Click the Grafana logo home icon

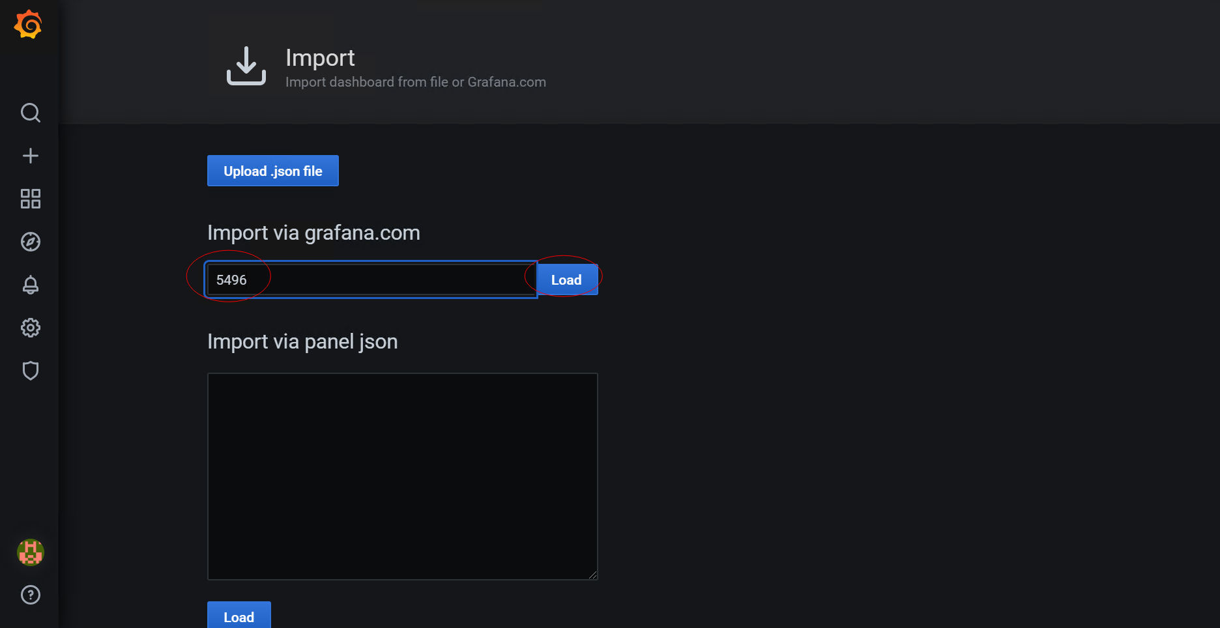pos(29,25)
